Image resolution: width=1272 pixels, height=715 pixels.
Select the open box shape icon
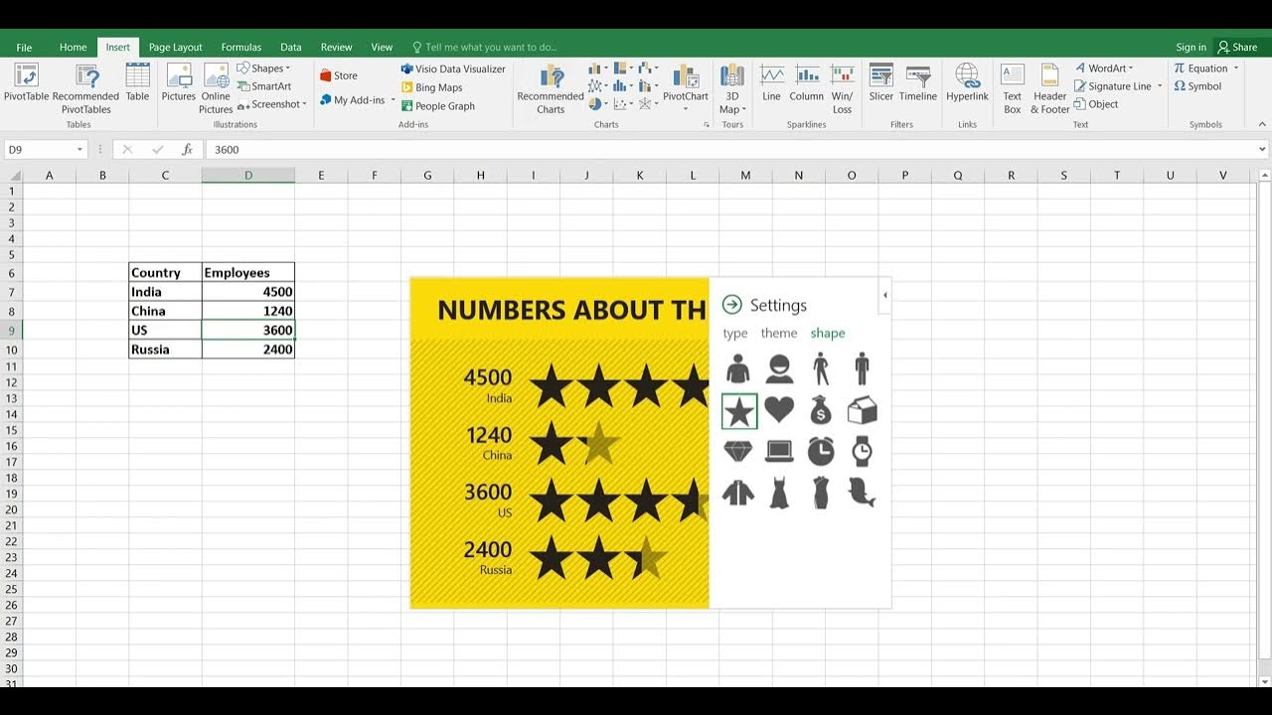(862, 410)
